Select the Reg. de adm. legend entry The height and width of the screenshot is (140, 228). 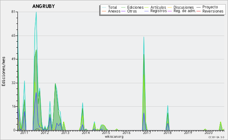click(x=185, y=11)
